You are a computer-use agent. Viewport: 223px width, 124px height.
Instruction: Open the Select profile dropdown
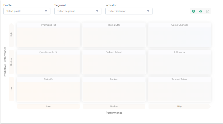tap(27, 11)
